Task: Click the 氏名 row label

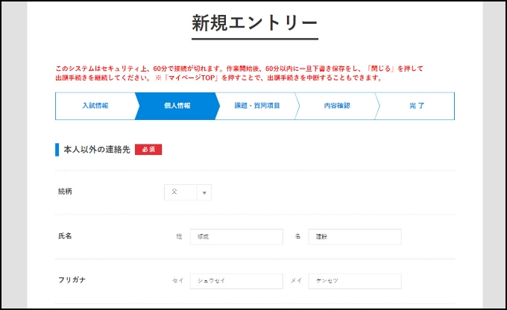Action: click(x=66, y=236)
